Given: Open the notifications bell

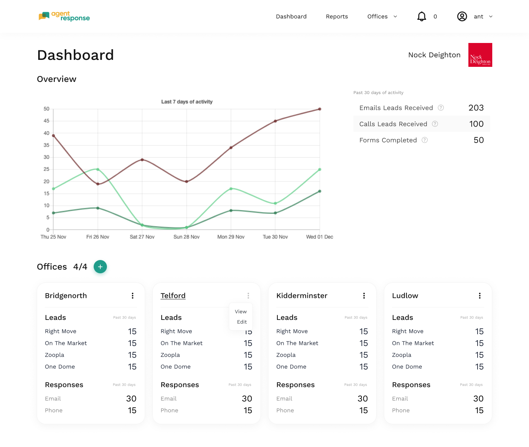Looking at the screenshot, I should coord(422,17).
